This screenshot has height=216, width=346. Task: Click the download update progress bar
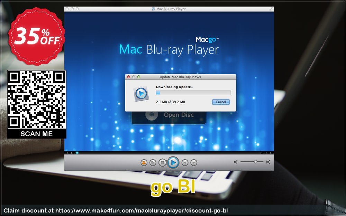coord(193,93)
